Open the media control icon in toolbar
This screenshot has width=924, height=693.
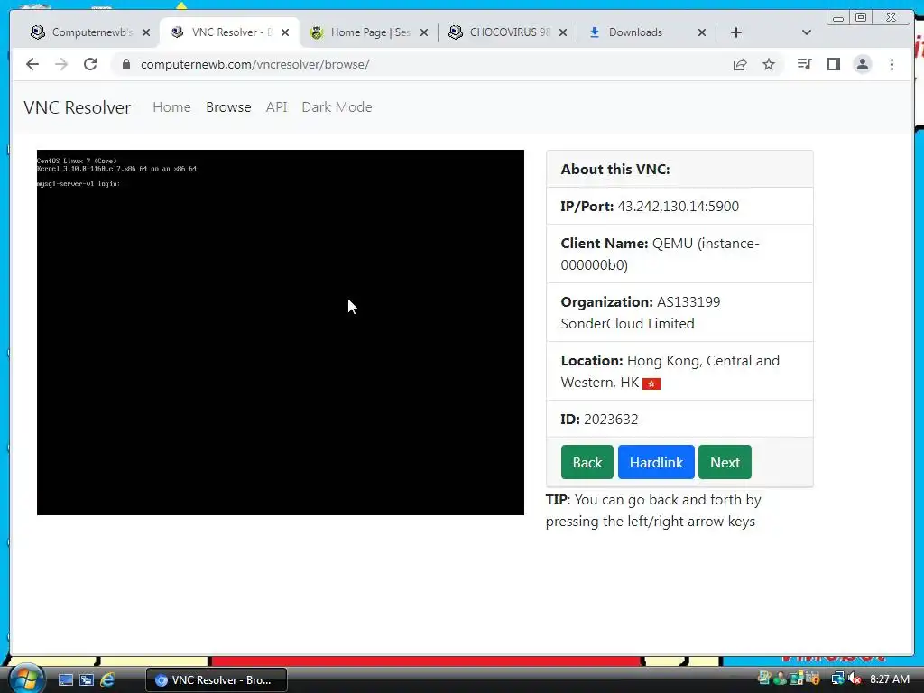pyautogui.click(x=804, y=64)
